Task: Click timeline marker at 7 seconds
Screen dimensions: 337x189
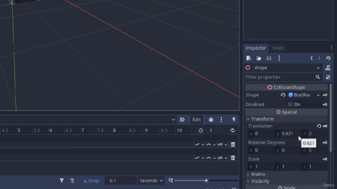Action: tap(83, 131)
